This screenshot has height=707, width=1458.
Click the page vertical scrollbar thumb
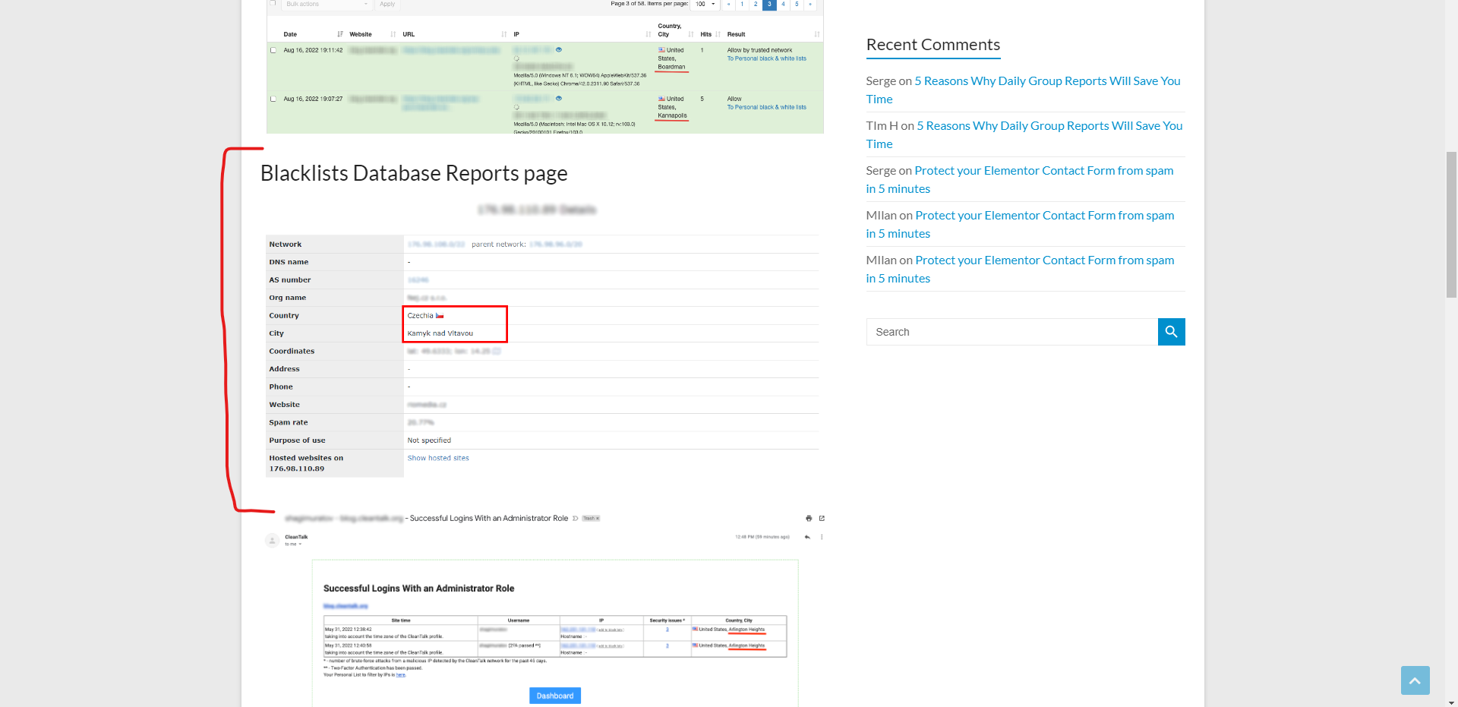[1451, 224]
